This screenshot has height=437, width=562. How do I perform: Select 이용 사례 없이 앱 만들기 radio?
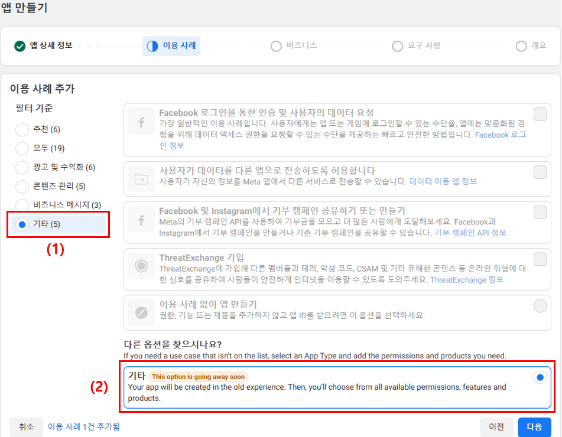tap(540, 306)
